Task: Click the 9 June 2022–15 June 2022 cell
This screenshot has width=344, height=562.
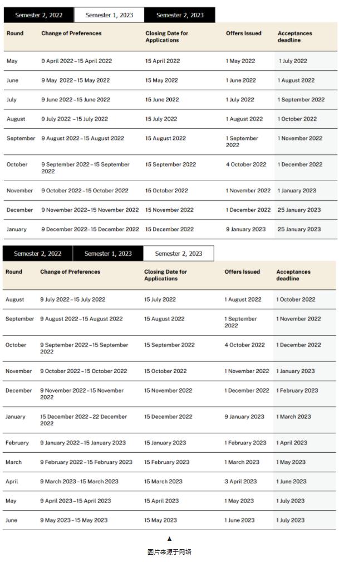Action: coord(76,100)
